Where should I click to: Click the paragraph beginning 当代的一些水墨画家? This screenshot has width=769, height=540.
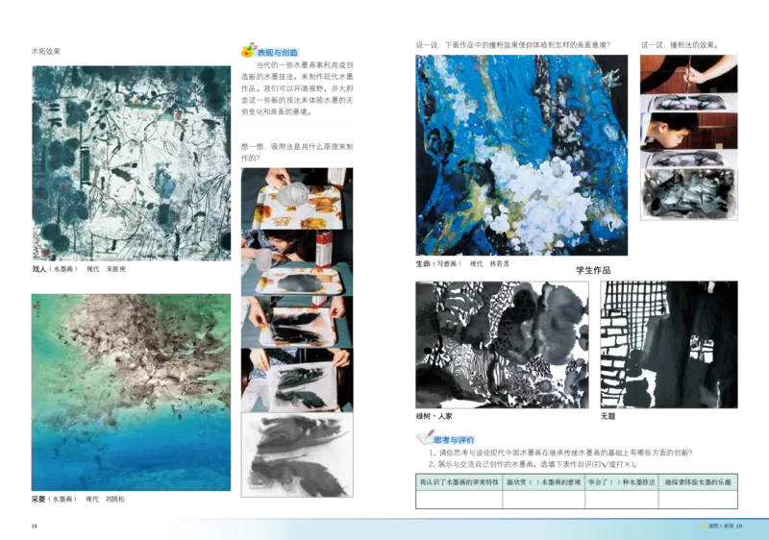(297, 88)
